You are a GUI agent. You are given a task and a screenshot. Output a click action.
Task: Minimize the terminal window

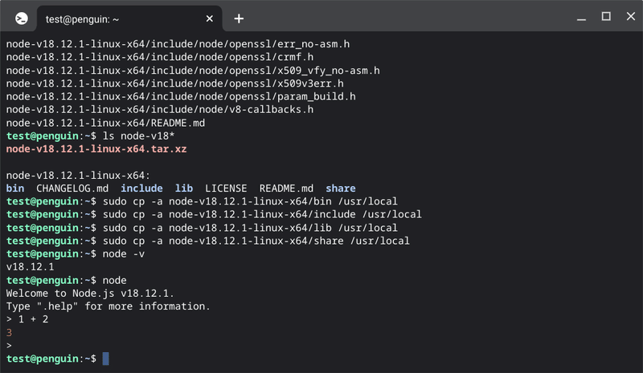[581, 18]
